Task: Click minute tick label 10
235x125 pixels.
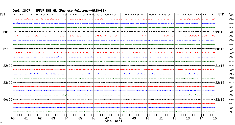Action: pyautogui.click(x=148, y=118)
